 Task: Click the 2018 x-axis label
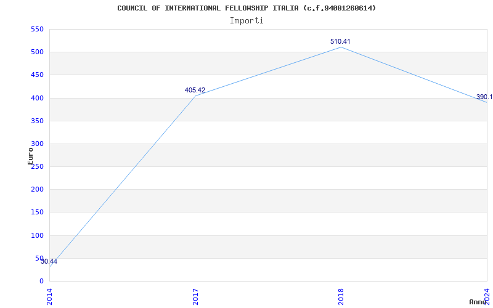pyautogui.click(x=341, y=297)
